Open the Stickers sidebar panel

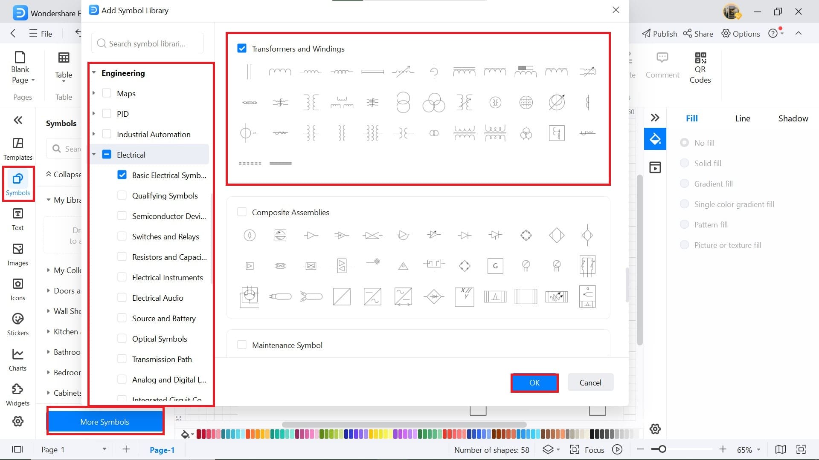click(x=18, y=325)
